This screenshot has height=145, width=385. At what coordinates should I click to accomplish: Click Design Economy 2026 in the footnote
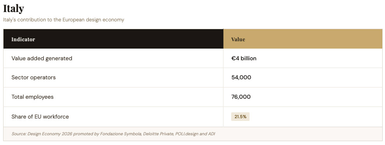(50, 134)
